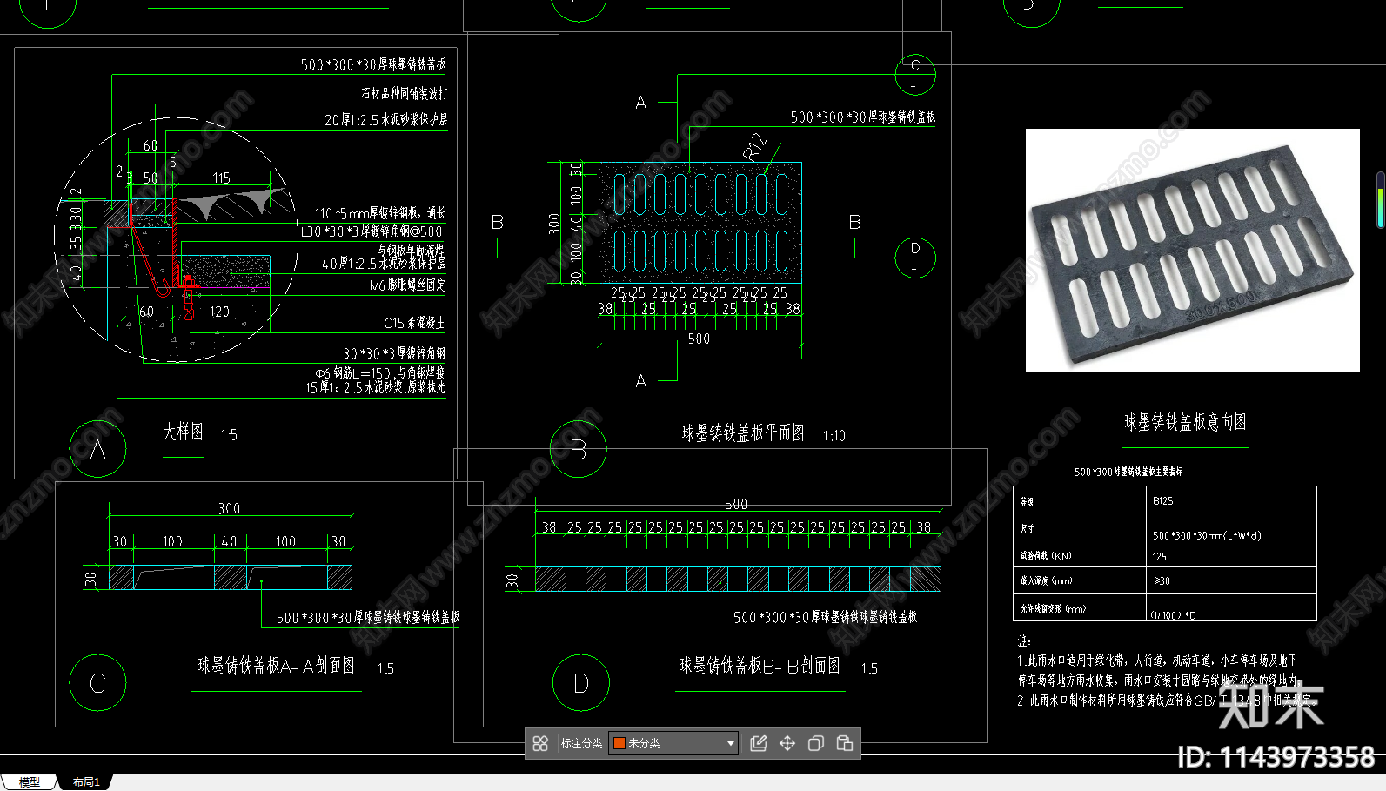Select the B125 cell in the spec table
1386x791 pixels.
(1163, 501)
